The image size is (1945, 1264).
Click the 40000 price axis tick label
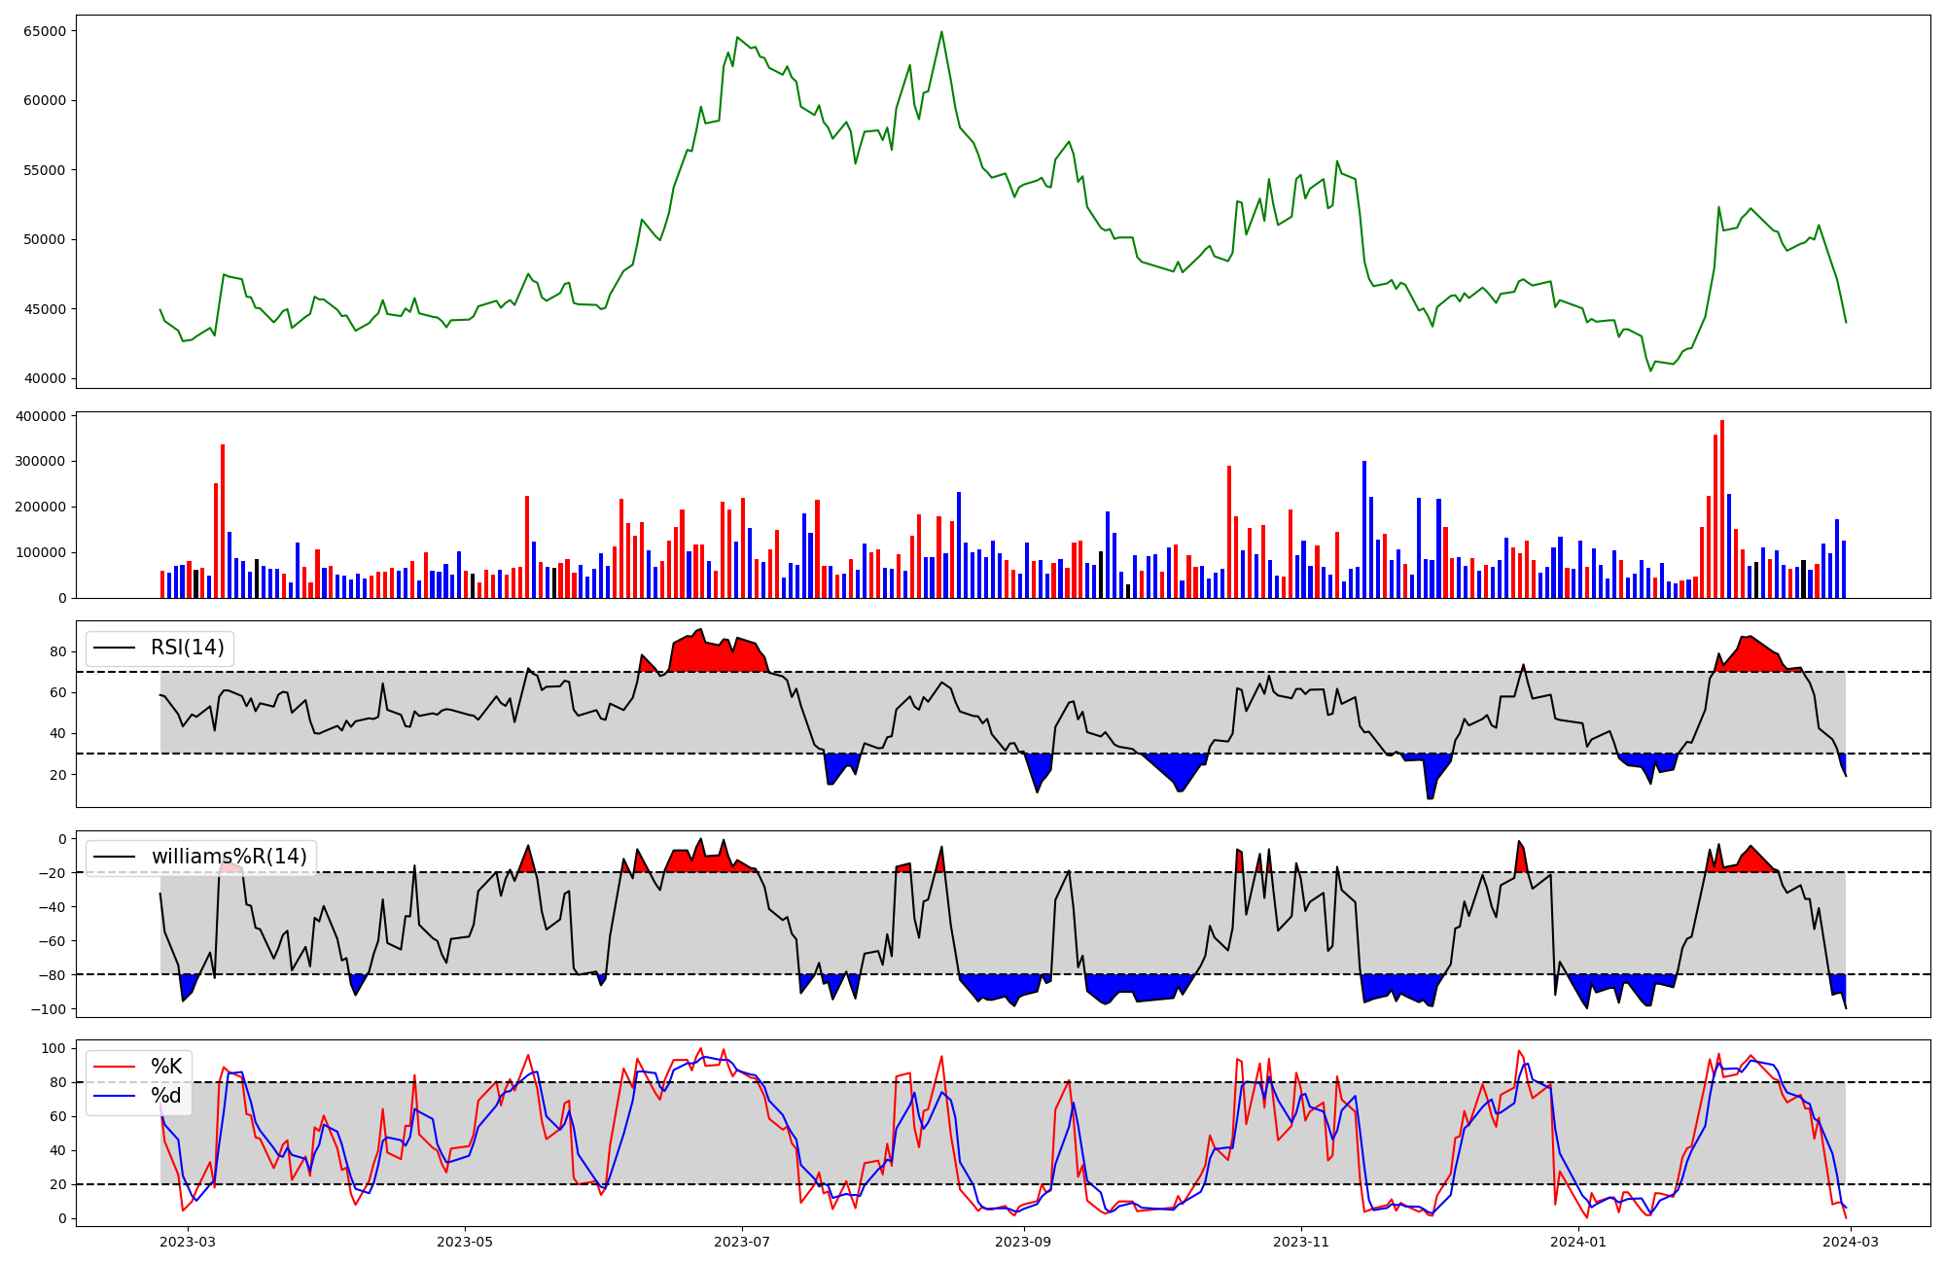coord(45,379)
